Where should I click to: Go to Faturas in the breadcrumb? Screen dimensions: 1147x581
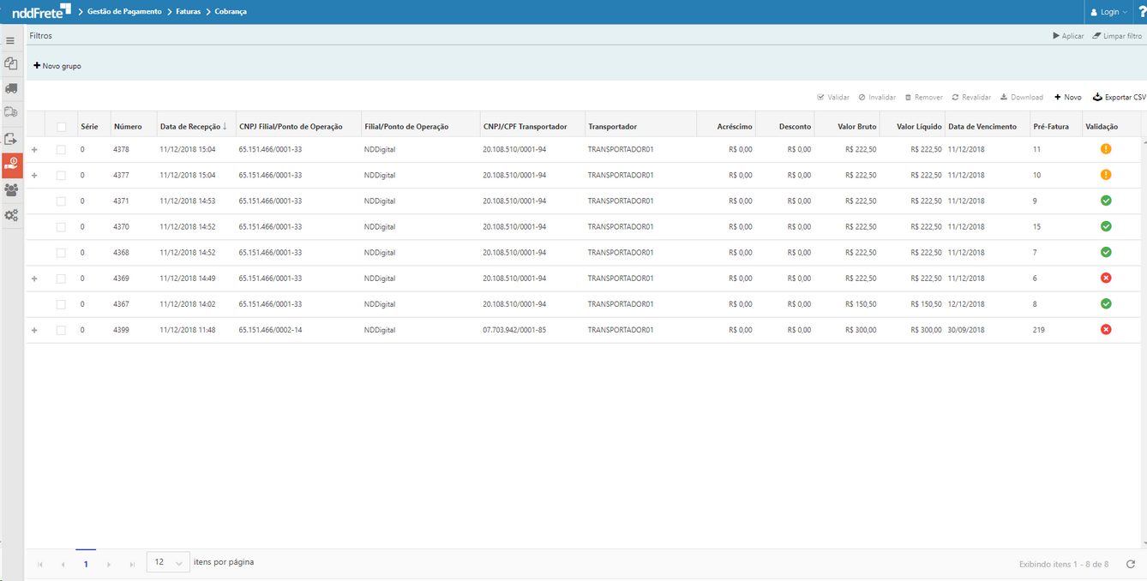point(188,12)
